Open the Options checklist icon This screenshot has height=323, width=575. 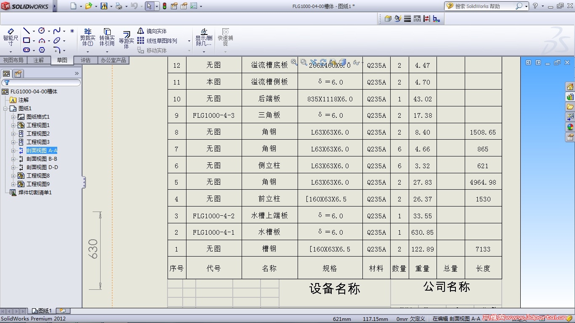193,6
